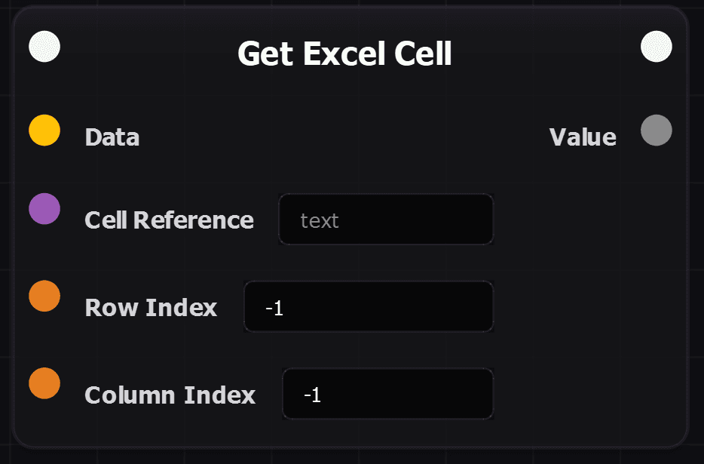Click the Value label text
This screenshot has height=464, width=704.
(583, 136)
